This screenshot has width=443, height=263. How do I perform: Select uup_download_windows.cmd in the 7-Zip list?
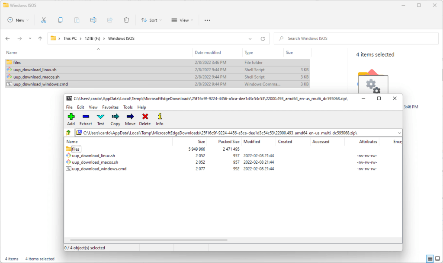99,169
